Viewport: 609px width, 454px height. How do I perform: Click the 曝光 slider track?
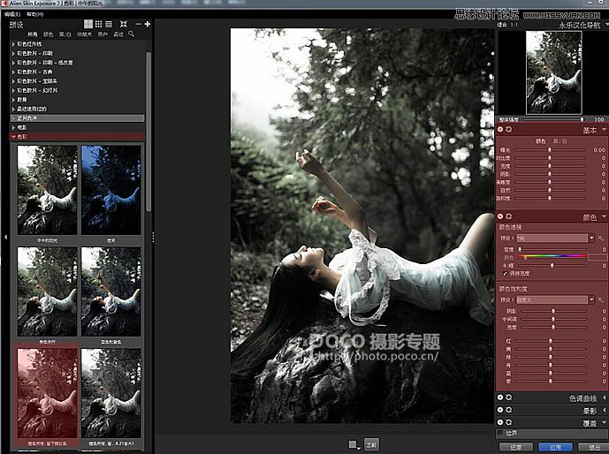(550, 150)
